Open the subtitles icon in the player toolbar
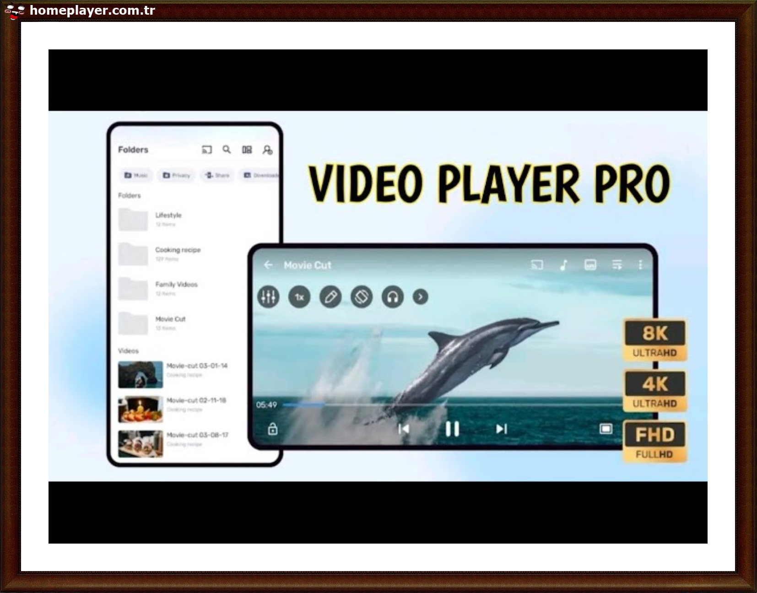The width and height of the screenshot is (757, 593). point(591,264)
